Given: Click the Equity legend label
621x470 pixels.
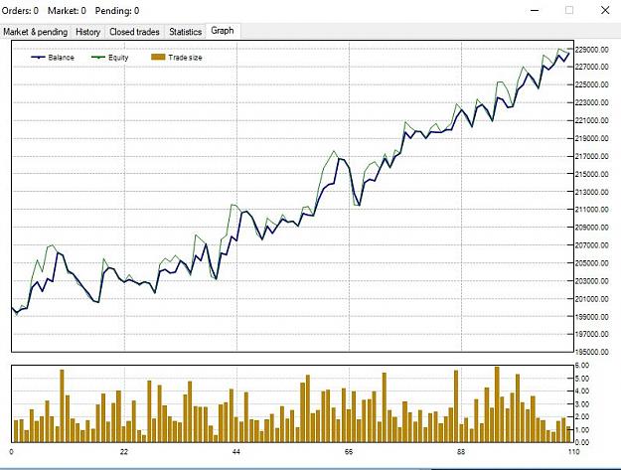Looking at the screenshot, I should click(x=118, y=58).
